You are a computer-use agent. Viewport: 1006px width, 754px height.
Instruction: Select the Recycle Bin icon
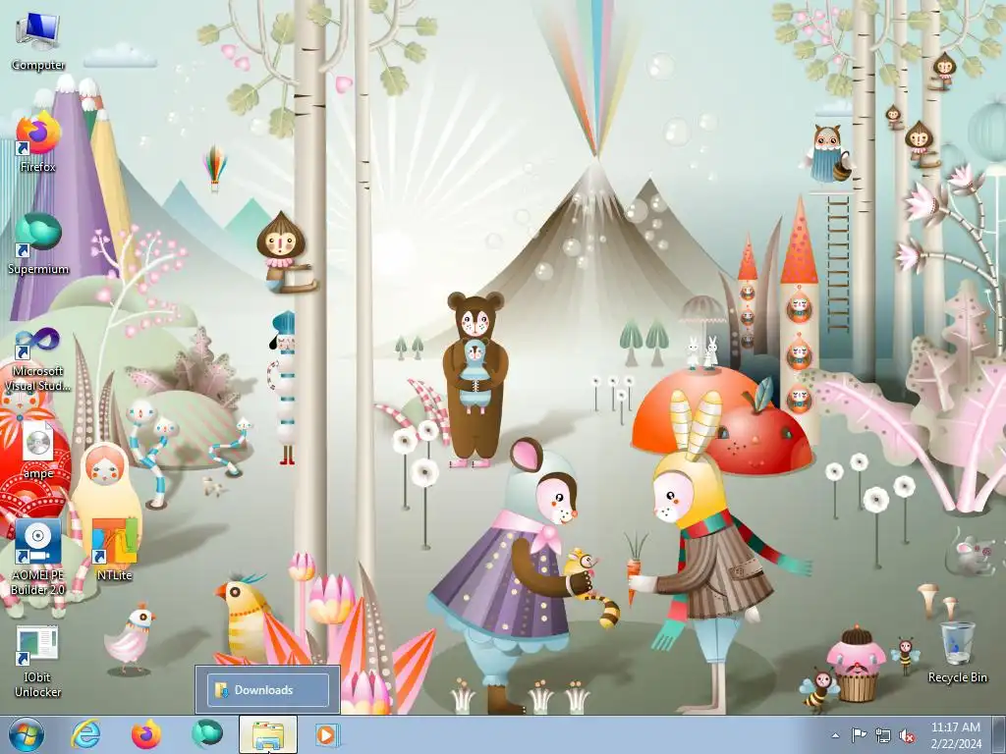coord(957,652)
